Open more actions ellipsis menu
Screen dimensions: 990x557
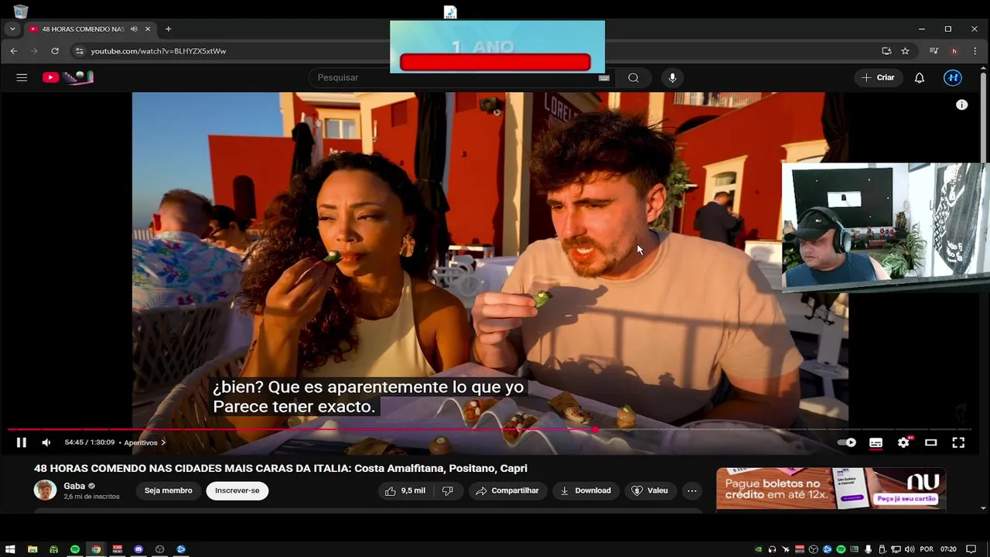[691, 490]
